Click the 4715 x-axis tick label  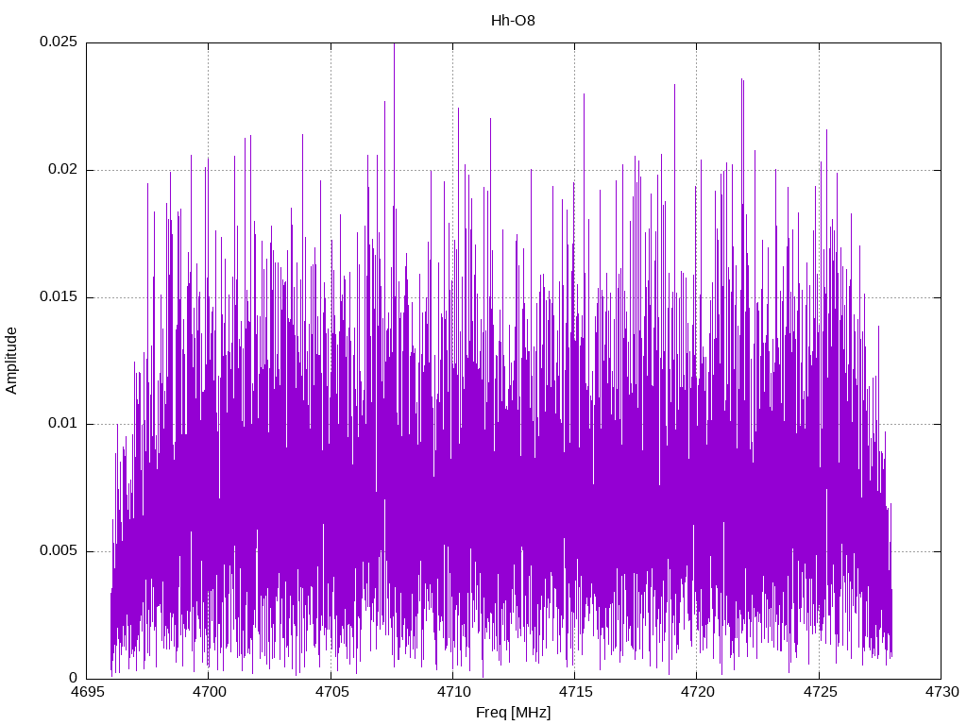tap(575, 692)
